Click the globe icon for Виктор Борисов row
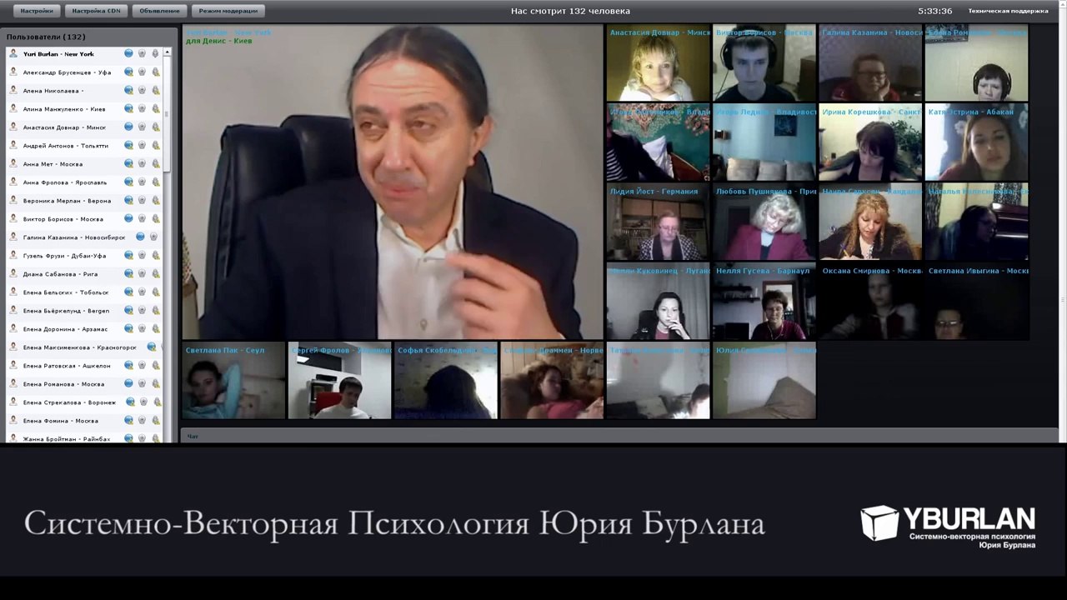This screenshot has height=600, width=1067. (x=128, y=218)
